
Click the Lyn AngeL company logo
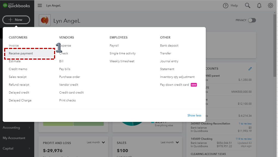[x=44, y=20]
